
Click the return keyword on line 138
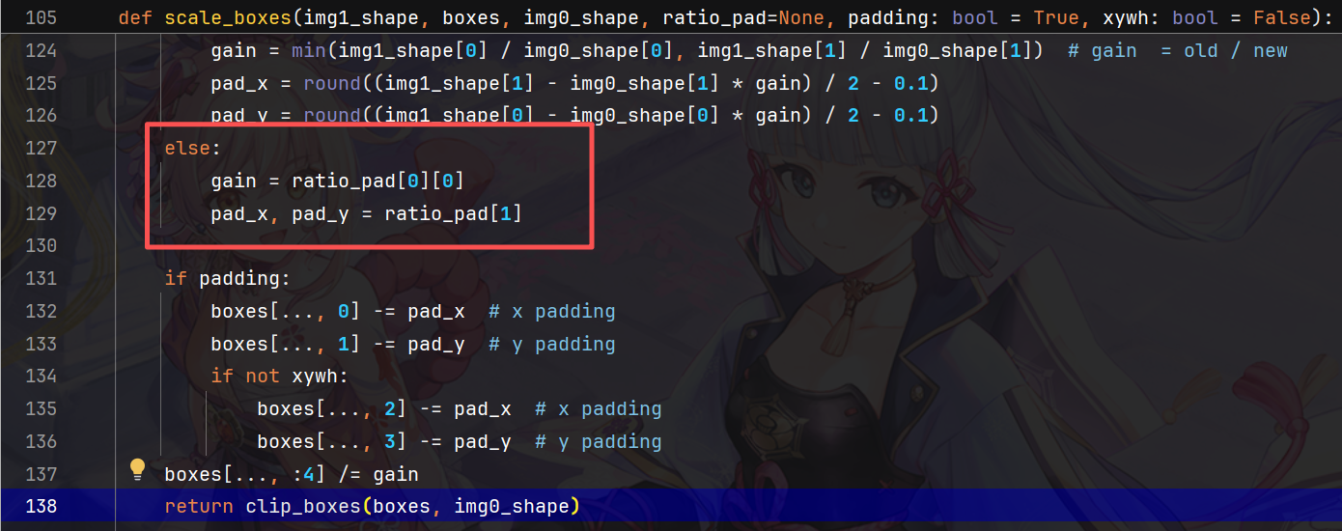point(199,506)
